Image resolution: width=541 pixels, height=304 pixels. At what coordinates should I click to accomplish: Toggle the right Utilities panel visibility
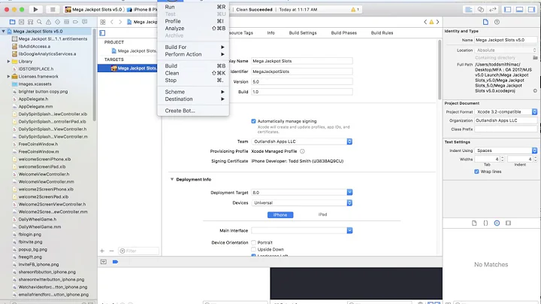pyautogui.click(x=530, y=8)
